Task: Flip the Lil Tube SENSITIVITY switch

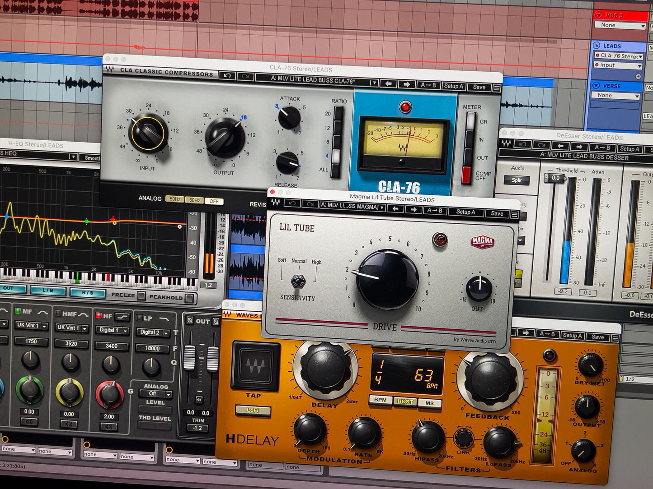Action: 297,280
